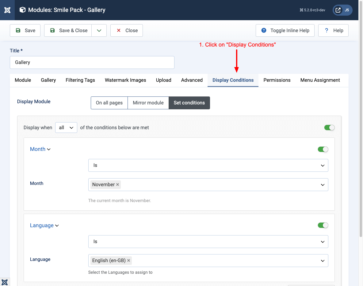
Task: Switch to the Module tab
Action: tap(23, 80)
